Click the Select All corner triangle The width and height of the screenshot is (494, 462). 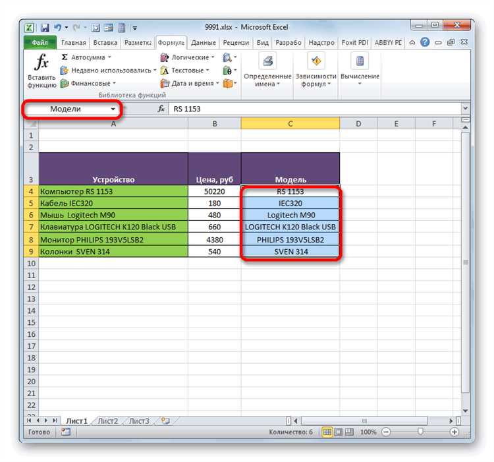(x=31, y=124)
